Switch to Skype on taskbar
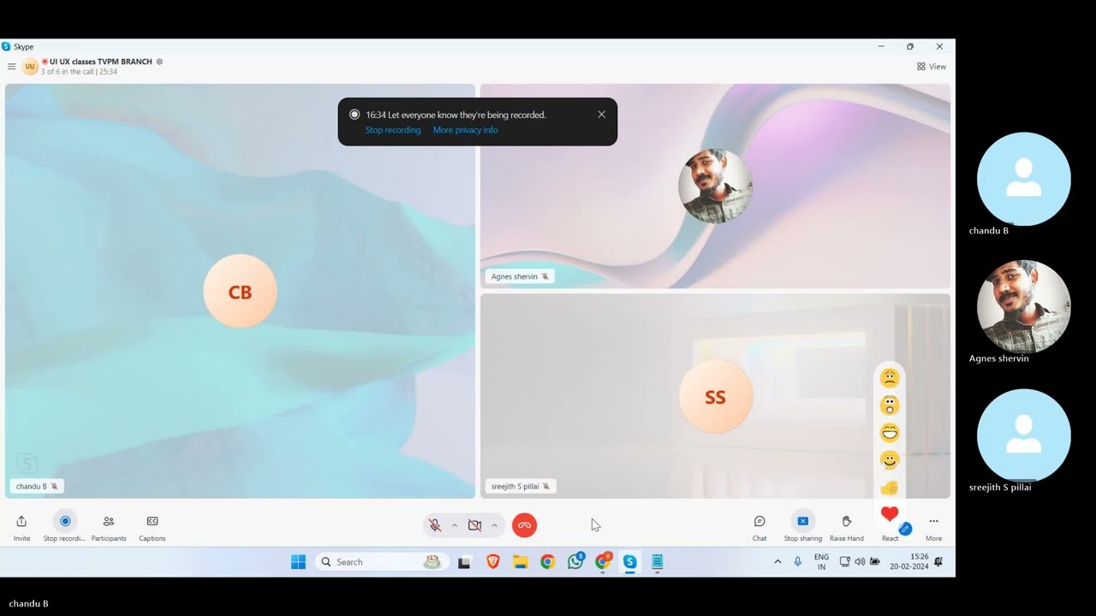Screen dimensions: 1096x616 click(630, 562)
